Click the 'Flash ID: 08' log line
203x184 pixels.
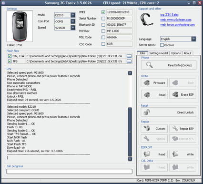[x=15, y=127]
